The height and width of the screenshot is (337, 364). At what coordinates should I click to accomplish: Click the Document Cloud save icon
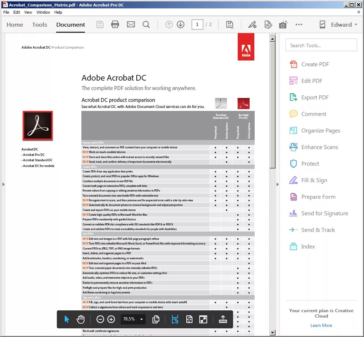pos(229,24)
